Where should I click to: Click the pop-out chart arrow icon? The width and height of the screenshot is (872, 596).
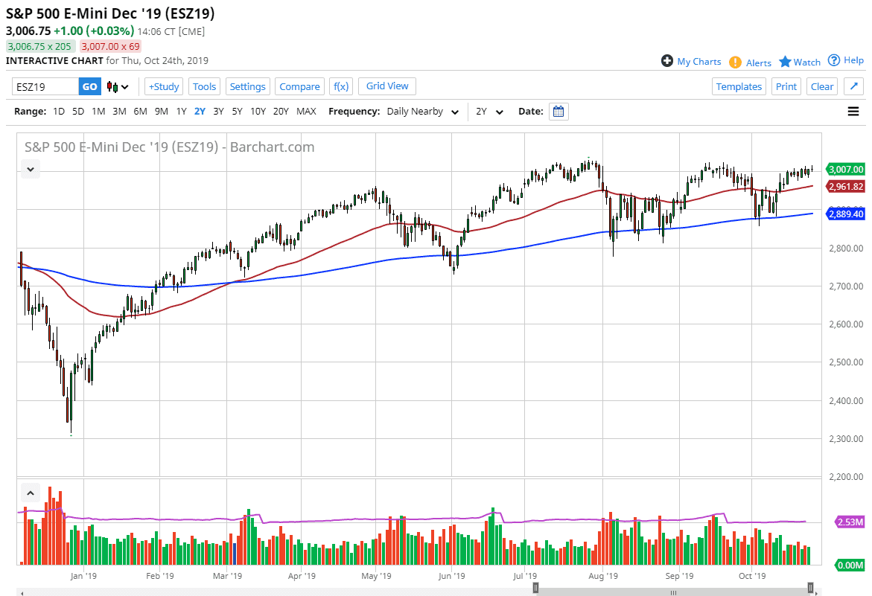point(853,86)
